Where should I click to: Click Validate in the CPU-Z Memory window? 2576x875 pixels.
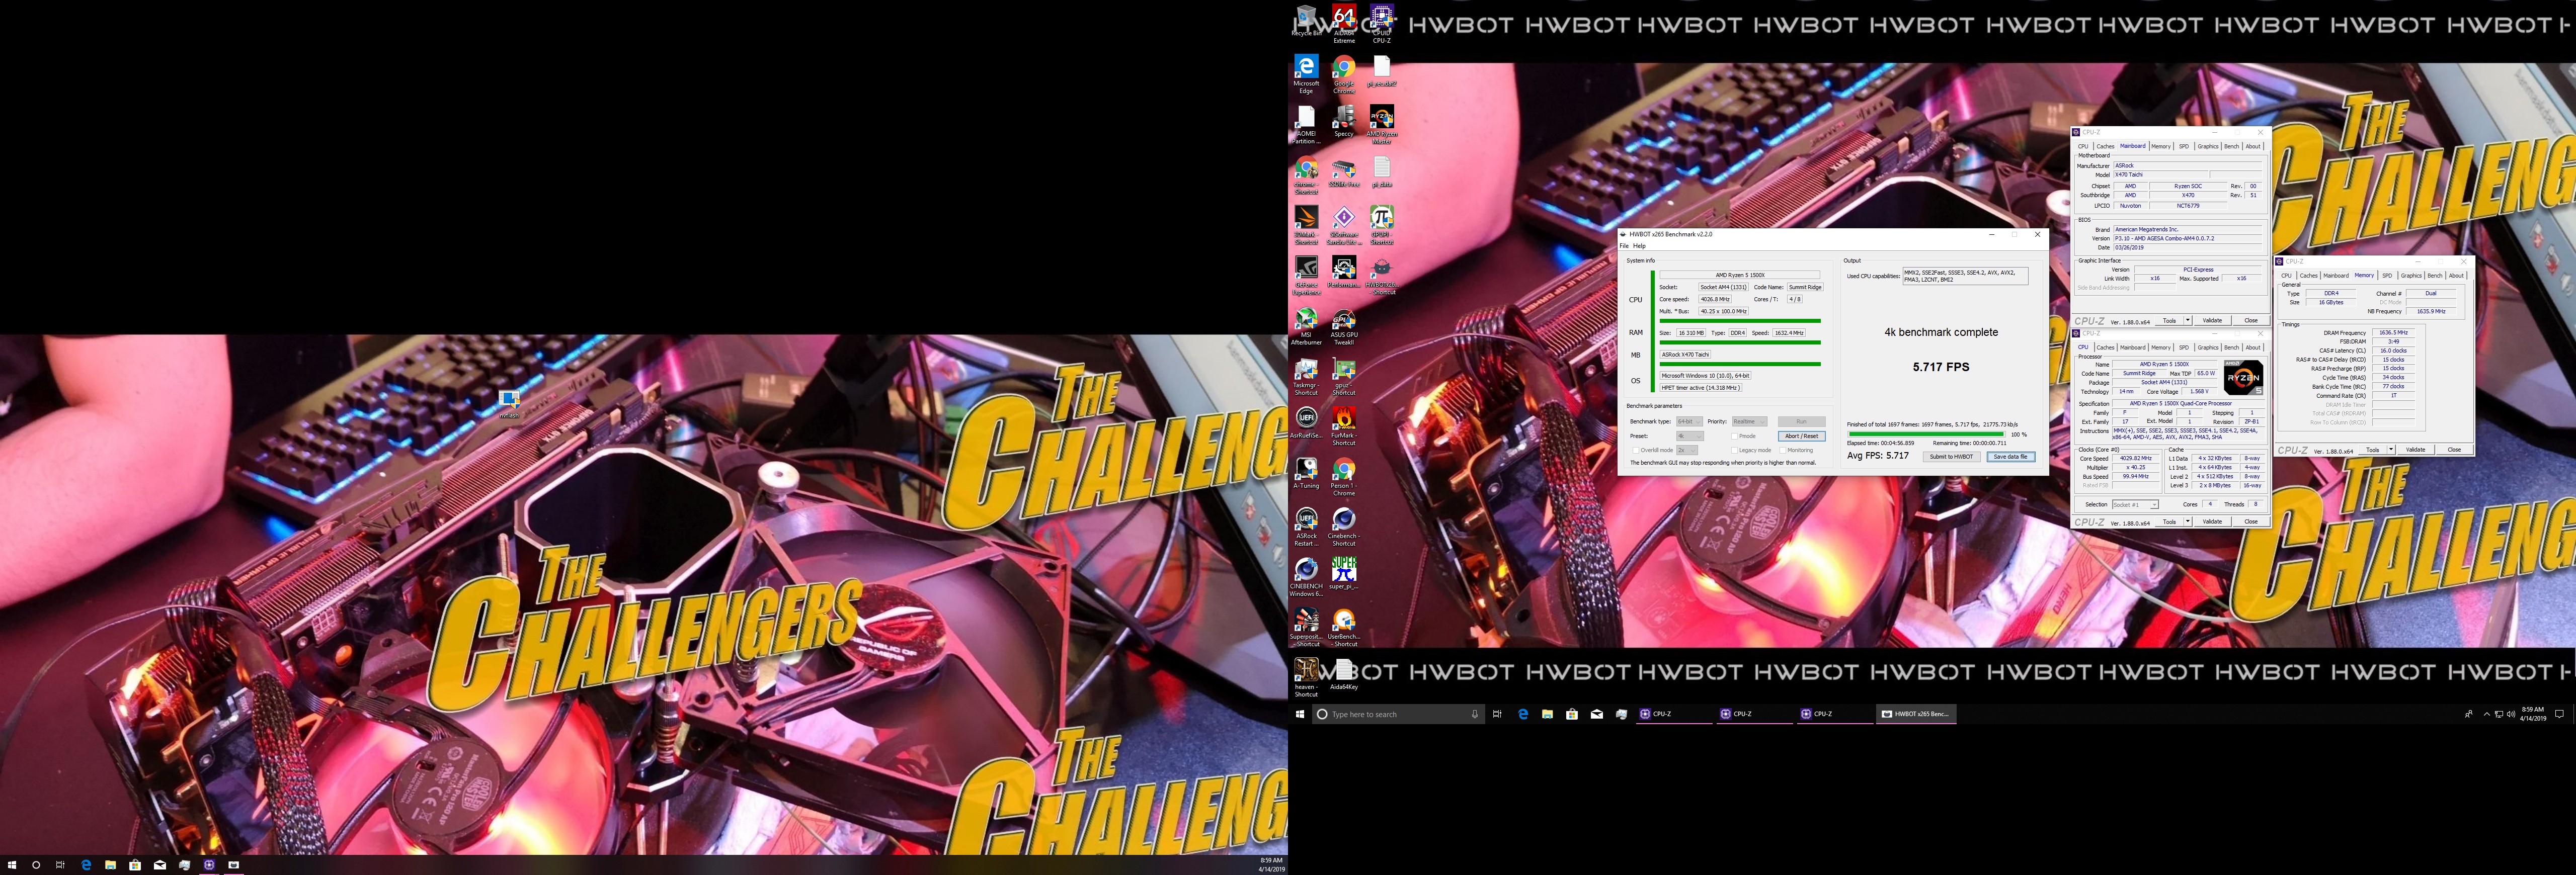pos(2415,450)
